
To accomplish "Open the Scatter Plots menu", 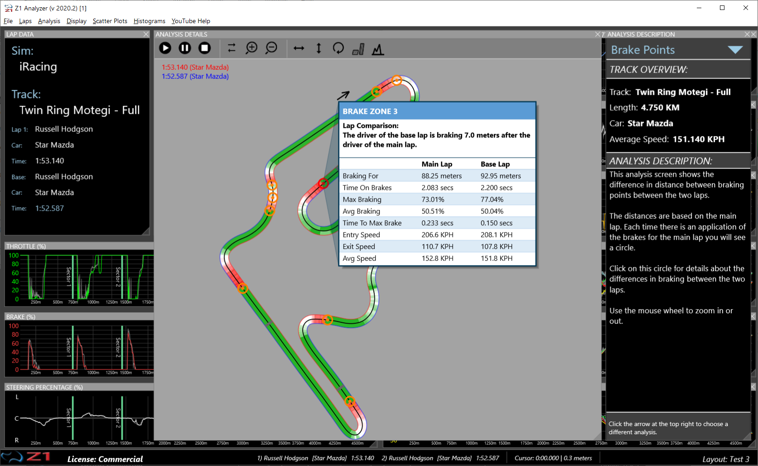I will (110, 21).
